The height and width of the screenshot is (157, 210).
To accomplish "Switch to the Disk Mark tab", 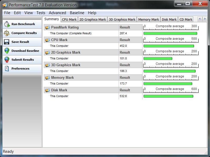I will (x=169, y=19).
